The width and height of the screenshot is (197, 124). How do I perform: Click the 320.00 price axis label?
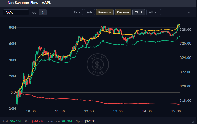click(x=185, y=86)
